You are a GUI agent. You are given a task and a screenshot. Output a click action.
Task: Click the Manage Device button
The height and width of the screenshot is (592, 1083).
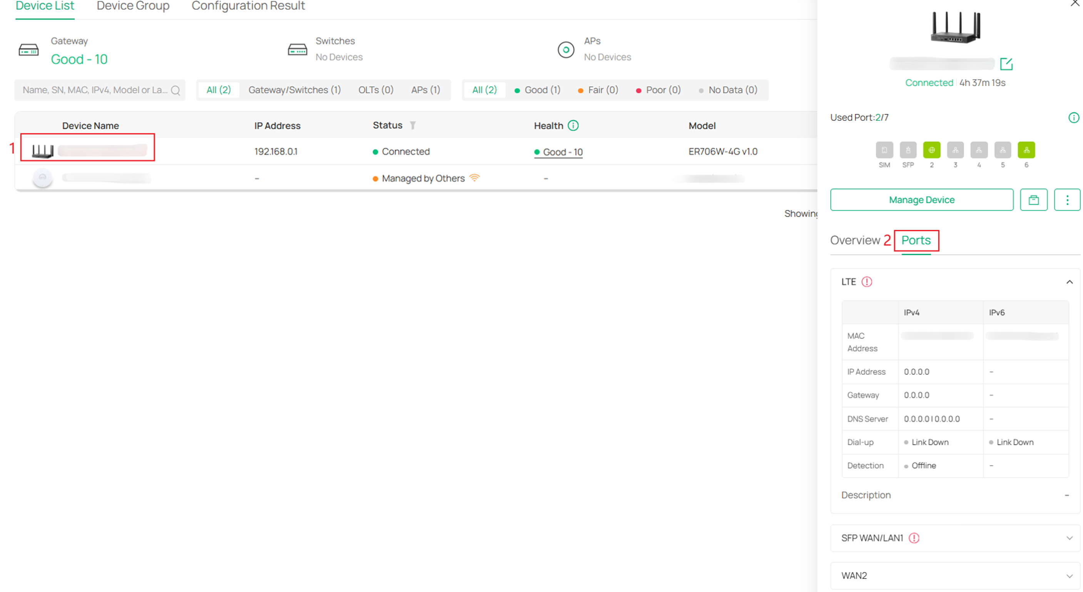(922, 200)
